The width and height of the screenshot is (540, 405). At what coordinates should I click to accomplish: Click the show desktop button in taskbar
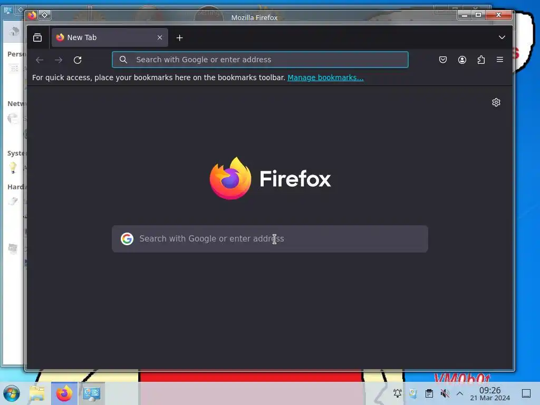point(526,393)
